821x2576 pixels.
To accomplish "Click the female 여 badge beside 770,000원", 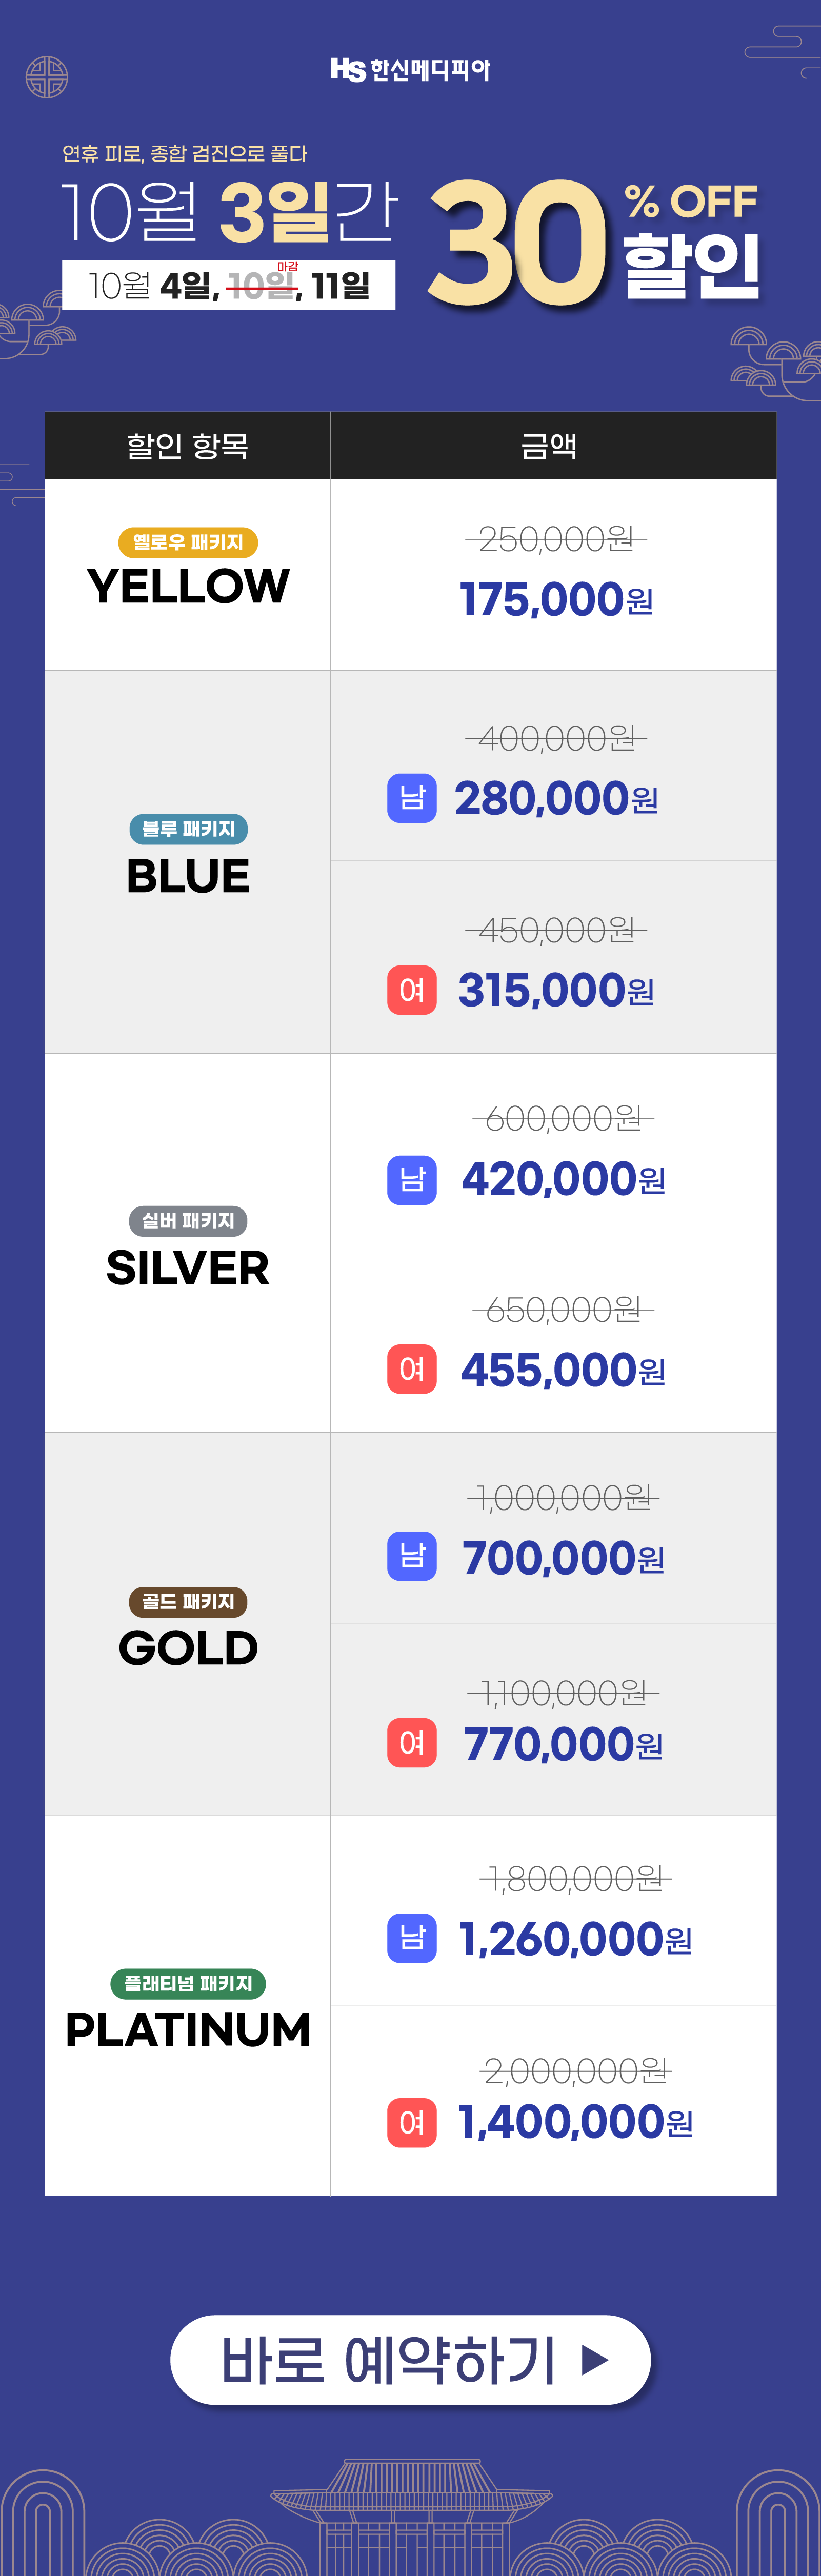I will coord(412,1743).
